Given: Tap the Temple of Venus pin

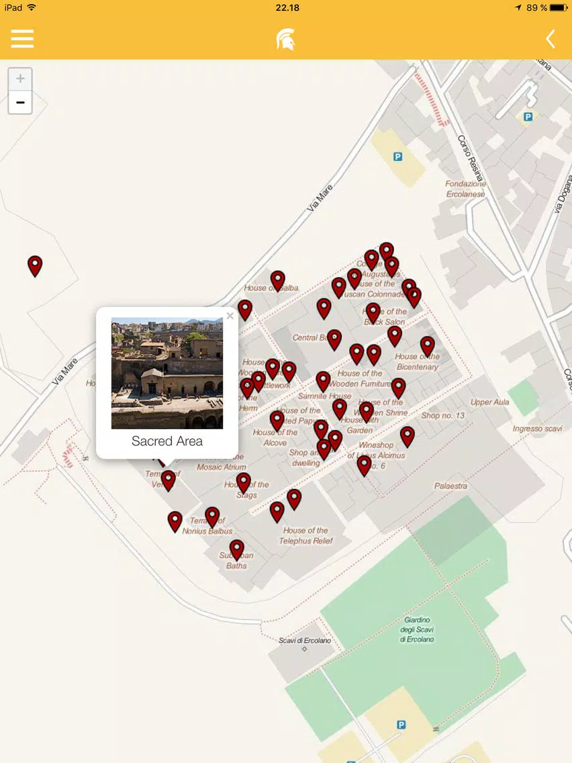Looking at the screenshot, I should (169, 480).
